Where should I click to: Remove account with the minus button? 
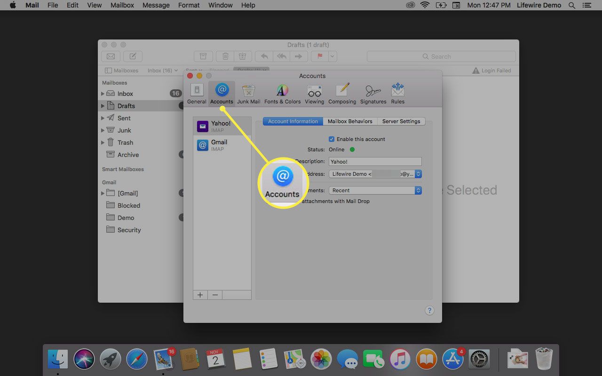[215, 295]
